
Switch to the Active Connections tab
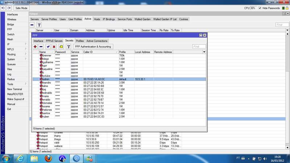pyautogui.click(x=97, y=41)
